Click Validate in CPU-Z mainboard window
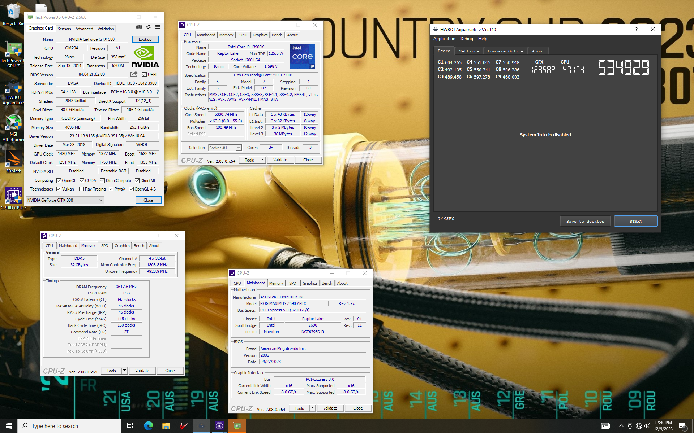 click(x=330, y=408)
